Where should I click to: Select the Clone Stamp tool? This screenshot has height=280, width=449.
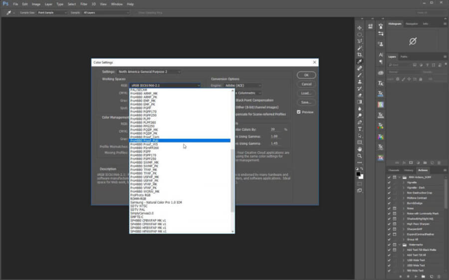click(359, 82)
